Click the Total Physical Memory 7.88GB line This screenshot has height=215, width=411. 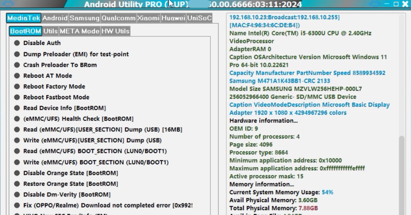(x=274, y=208)
